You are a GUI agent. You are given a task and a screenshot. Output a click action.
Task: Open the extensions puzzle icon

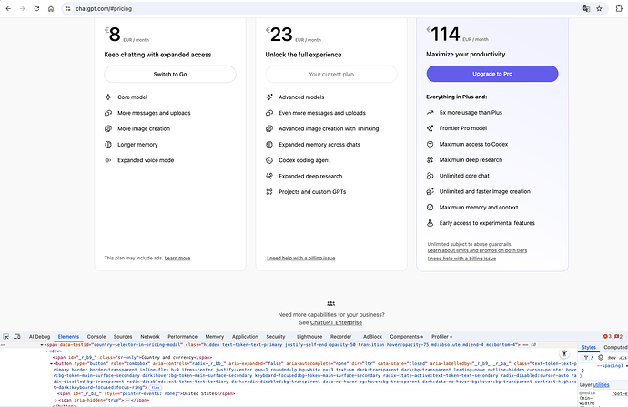[x=619, y=8]
